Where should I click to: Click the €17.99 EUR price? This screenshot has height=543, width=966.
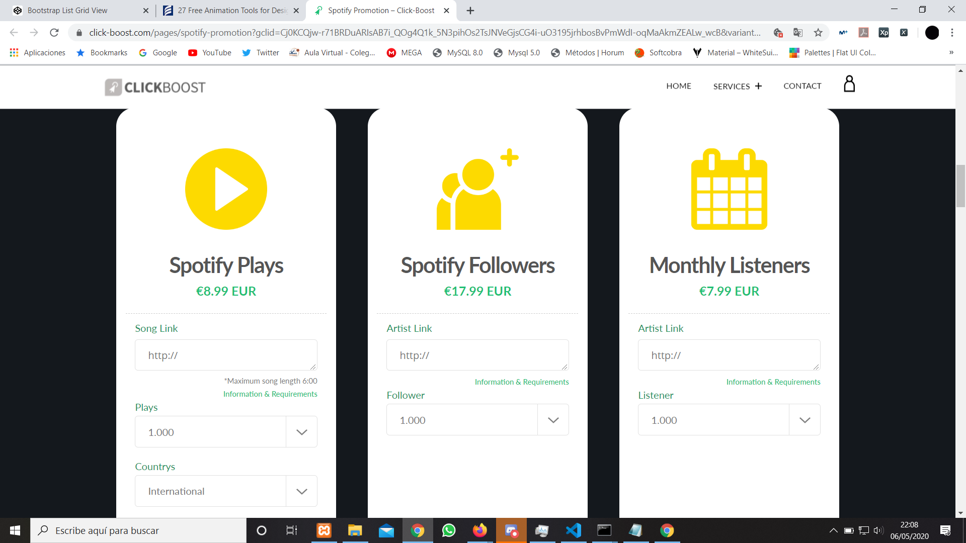pyautogui.click(x=477, y=291)
